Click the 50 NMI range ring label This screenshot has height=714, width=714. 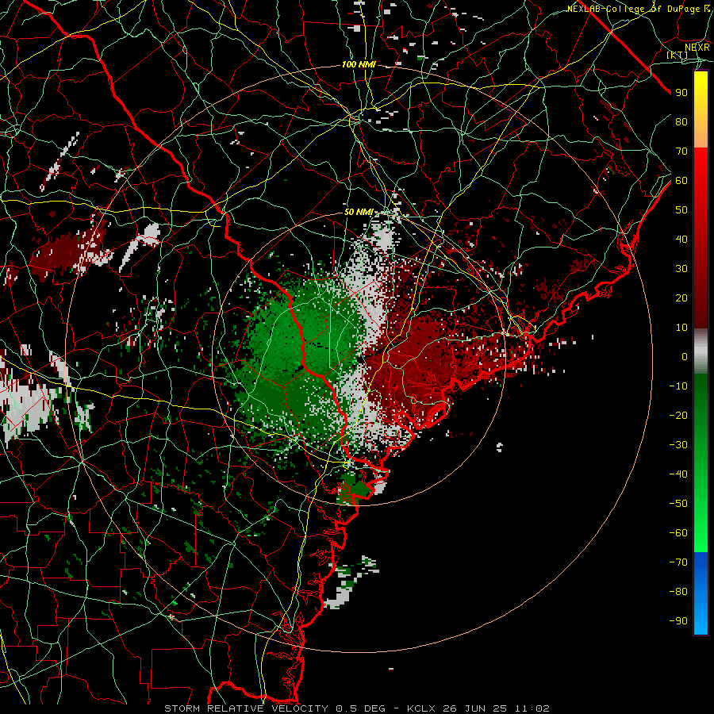[358, 212]
